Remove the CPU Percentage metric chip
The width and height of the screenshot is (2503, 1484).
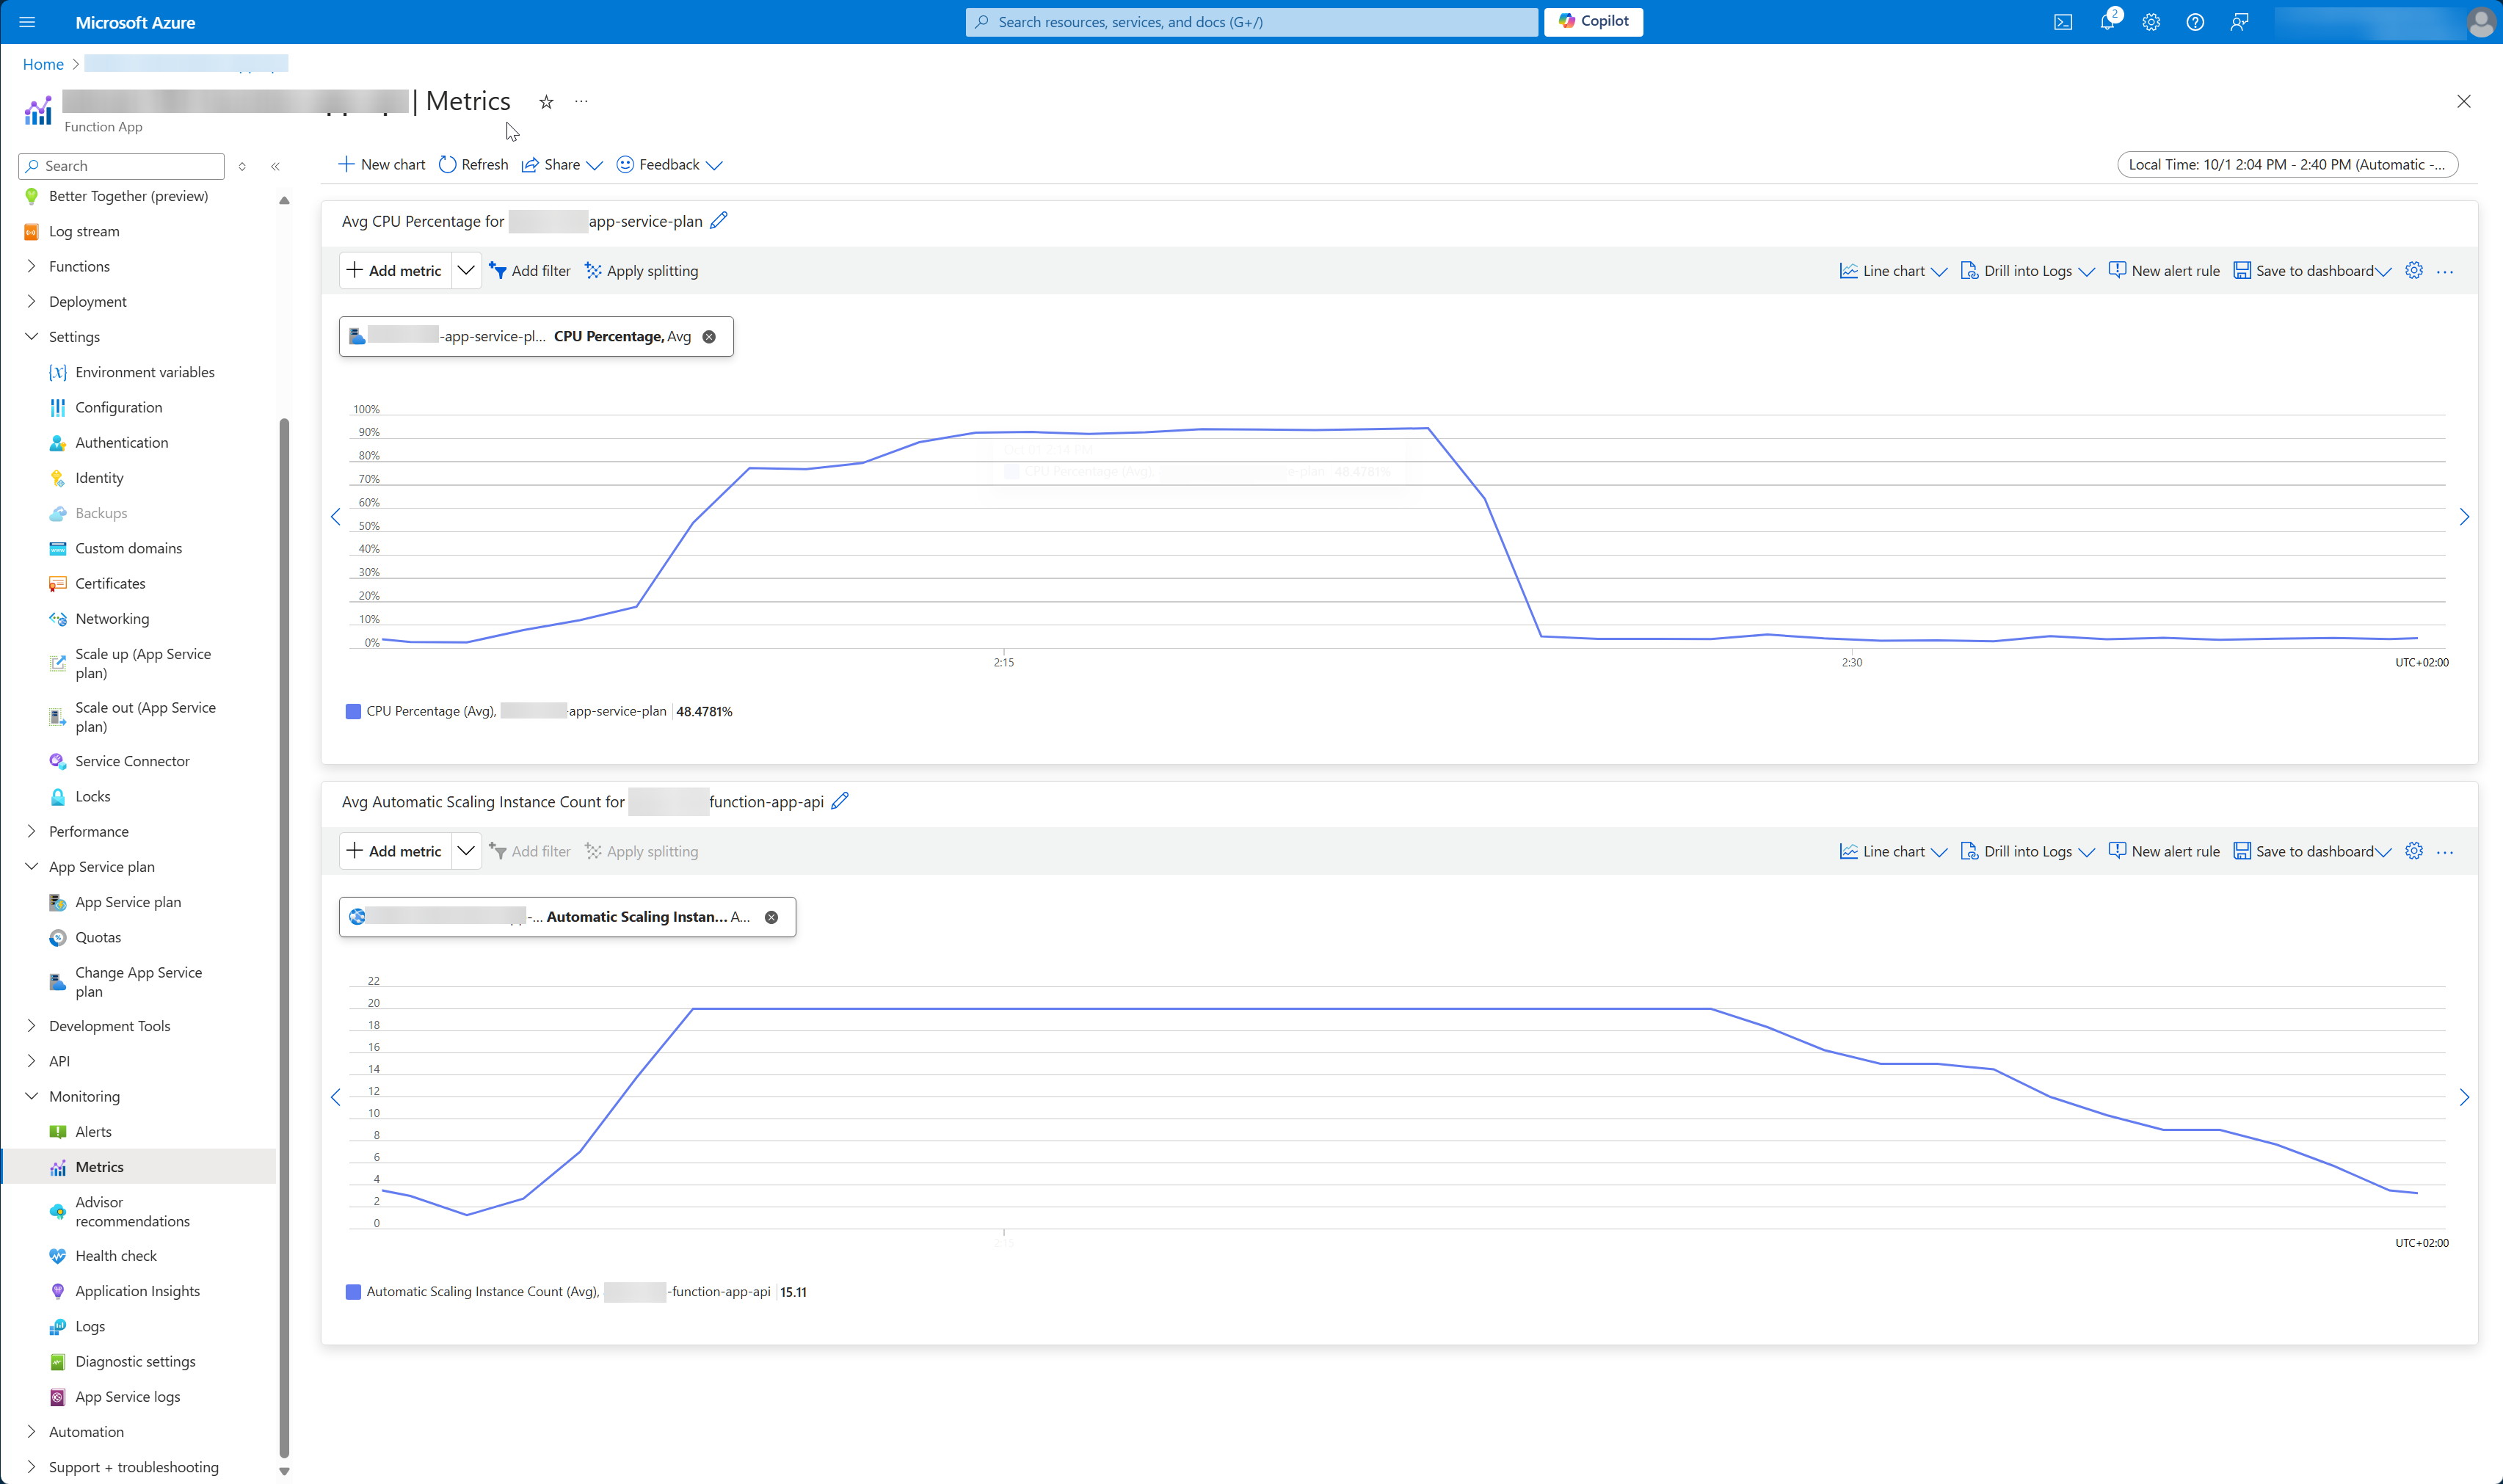709,336
